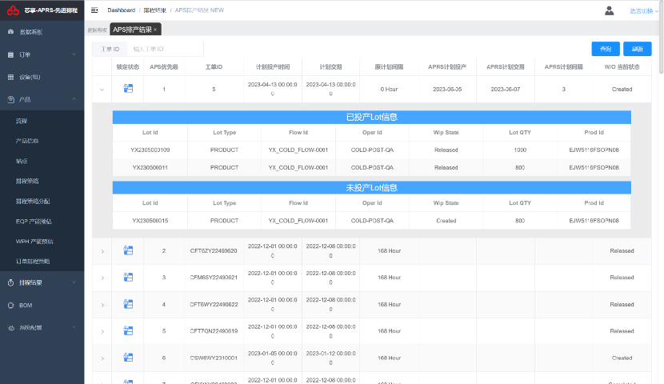Click the APS优先级 column header
The image size is (664, 384).
pyautogui.click(x=164, y=67)
